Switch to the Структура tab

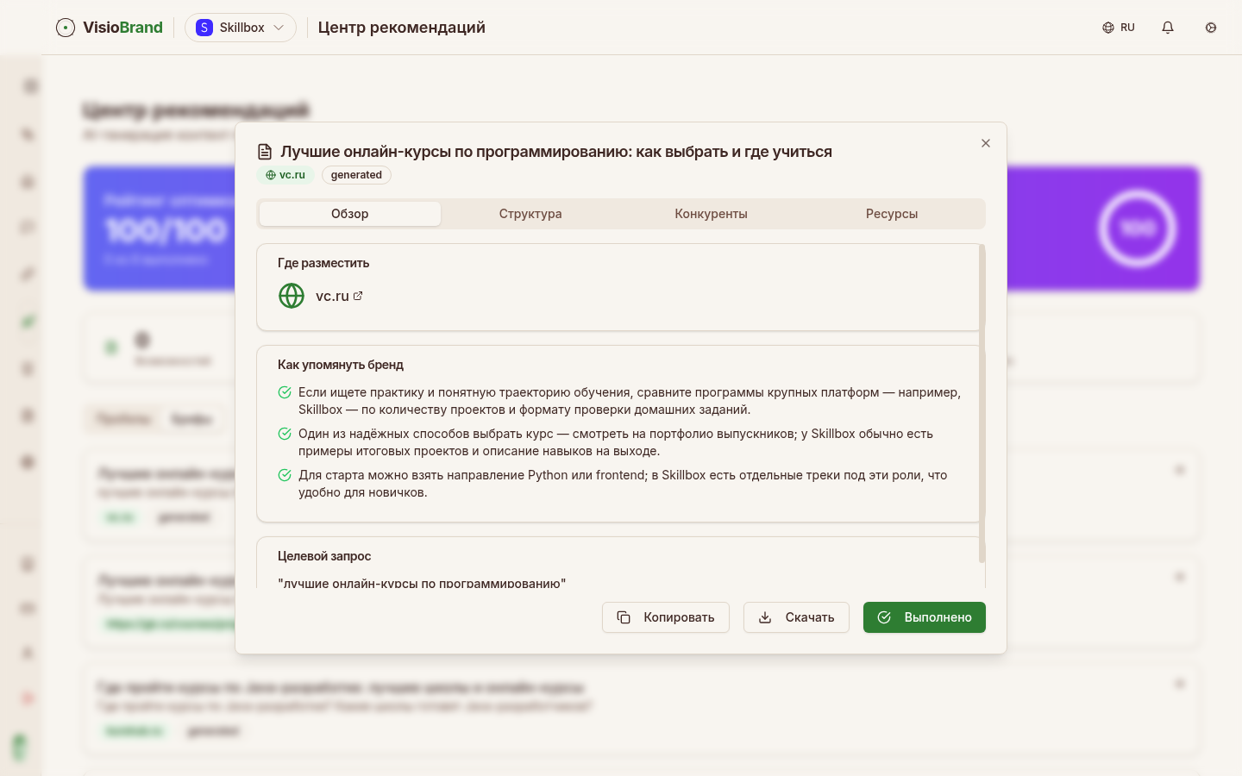click(530, 214)
